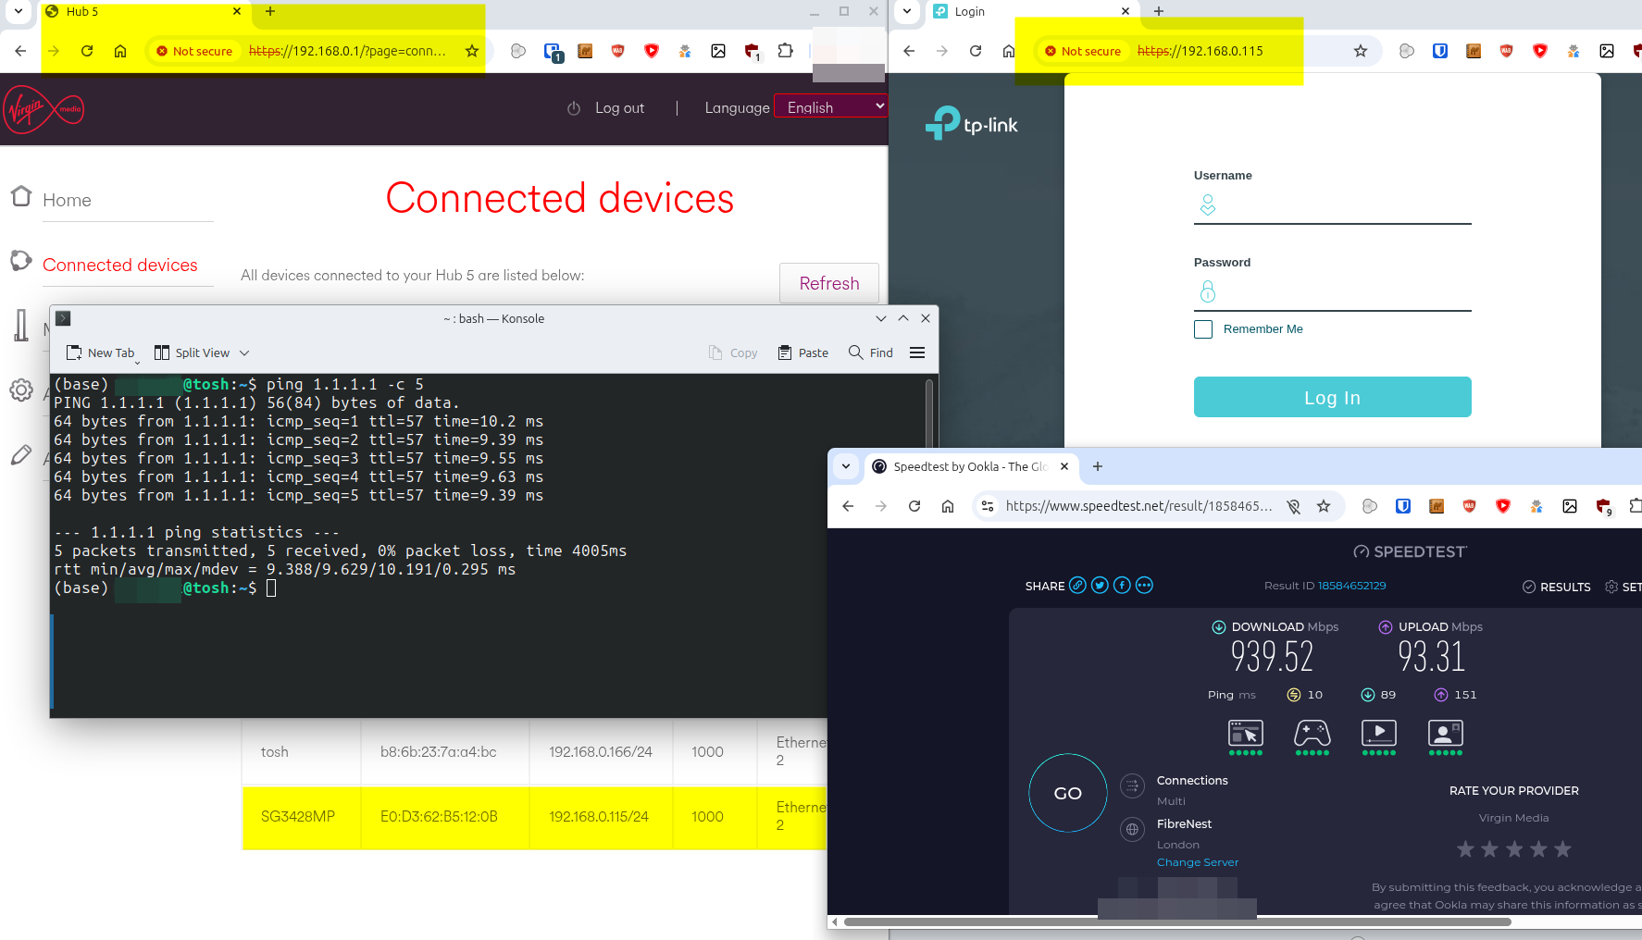
Task: Click the pencil icon in Hub sidebar
Action: [x=21, y=455]
